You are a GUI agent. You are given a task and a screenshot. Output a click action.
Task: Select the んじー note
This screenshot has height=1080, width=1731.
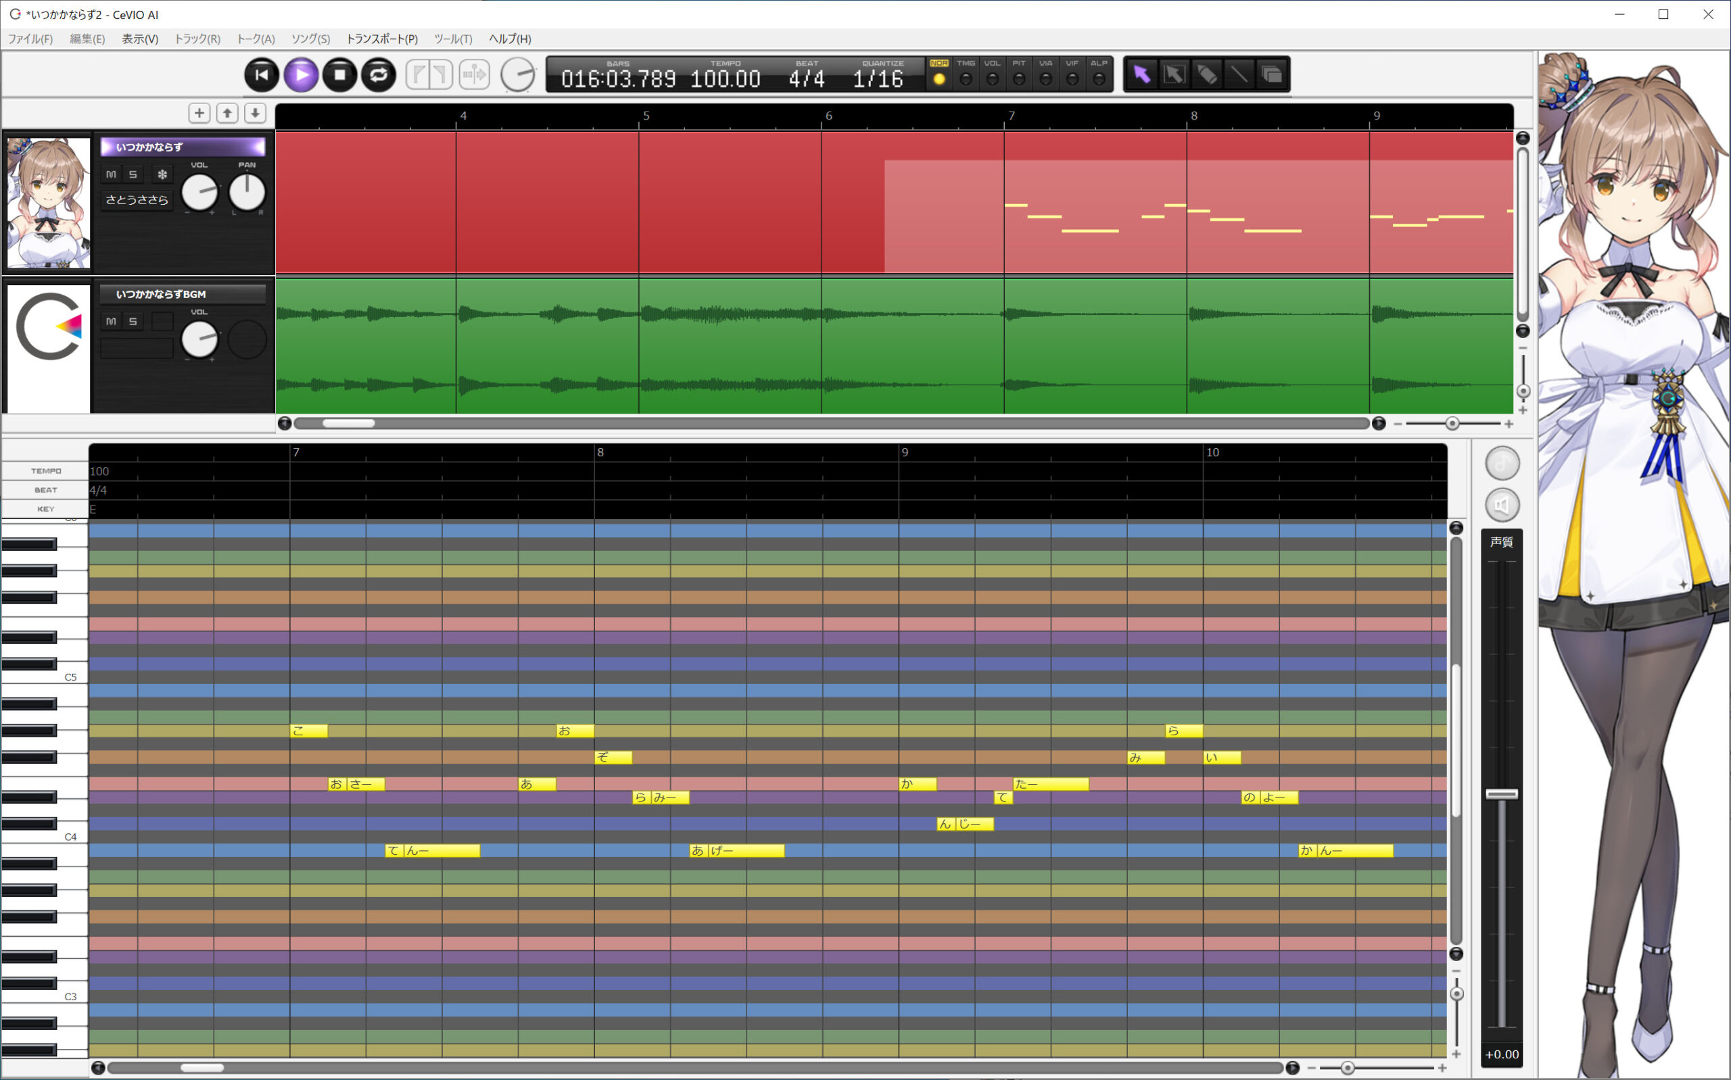[x=964, y=824]
